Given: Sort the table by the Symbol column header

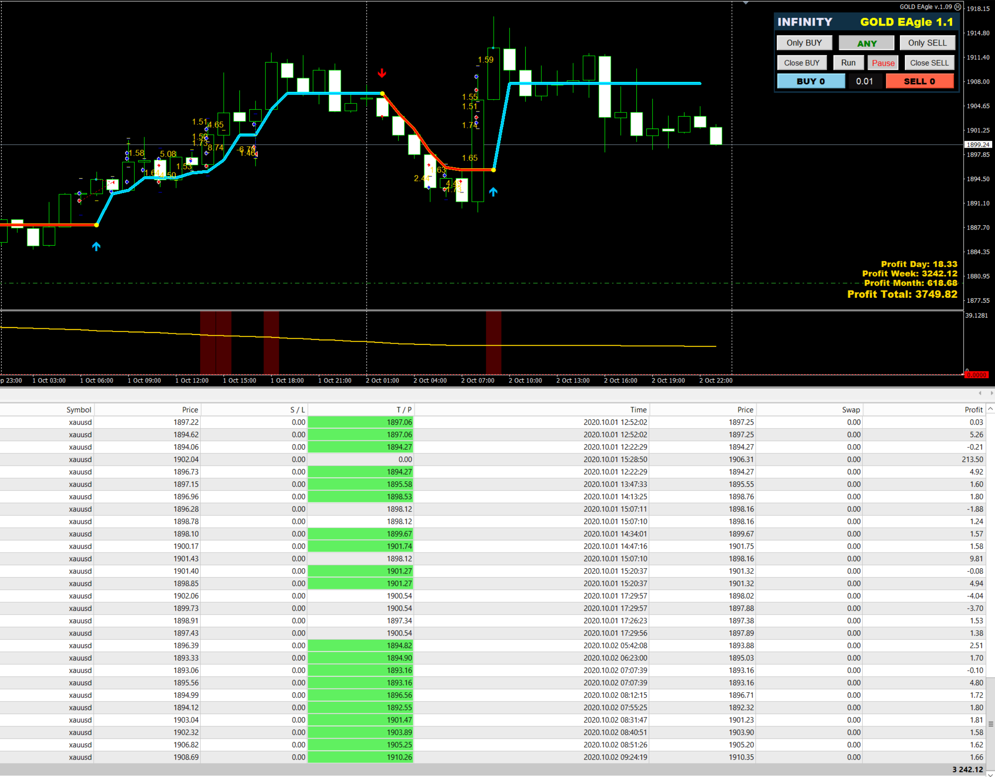Looking at the screenshot, I should tap(78, 409).
